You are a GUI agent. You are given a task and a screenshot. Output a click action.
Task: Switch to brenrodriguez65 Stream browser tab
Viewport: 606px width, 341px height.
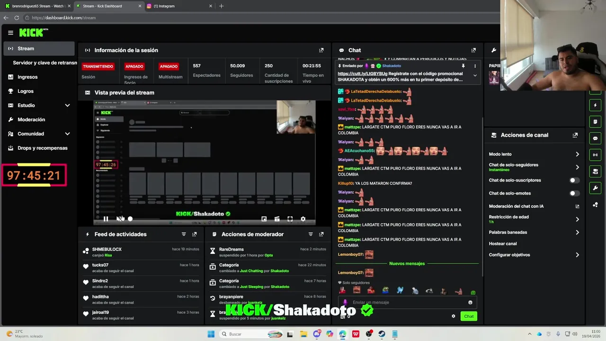(x=37, y=6)
